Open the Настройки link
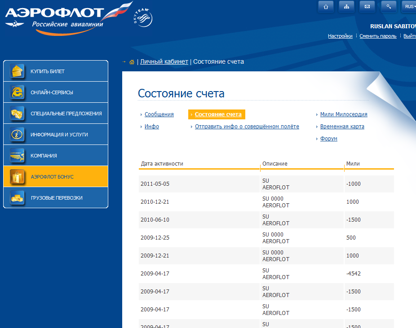 pos(340,36)
